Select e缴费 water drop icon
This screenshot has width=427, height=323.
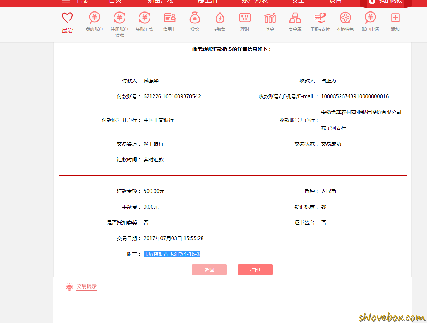pos(220,18)
